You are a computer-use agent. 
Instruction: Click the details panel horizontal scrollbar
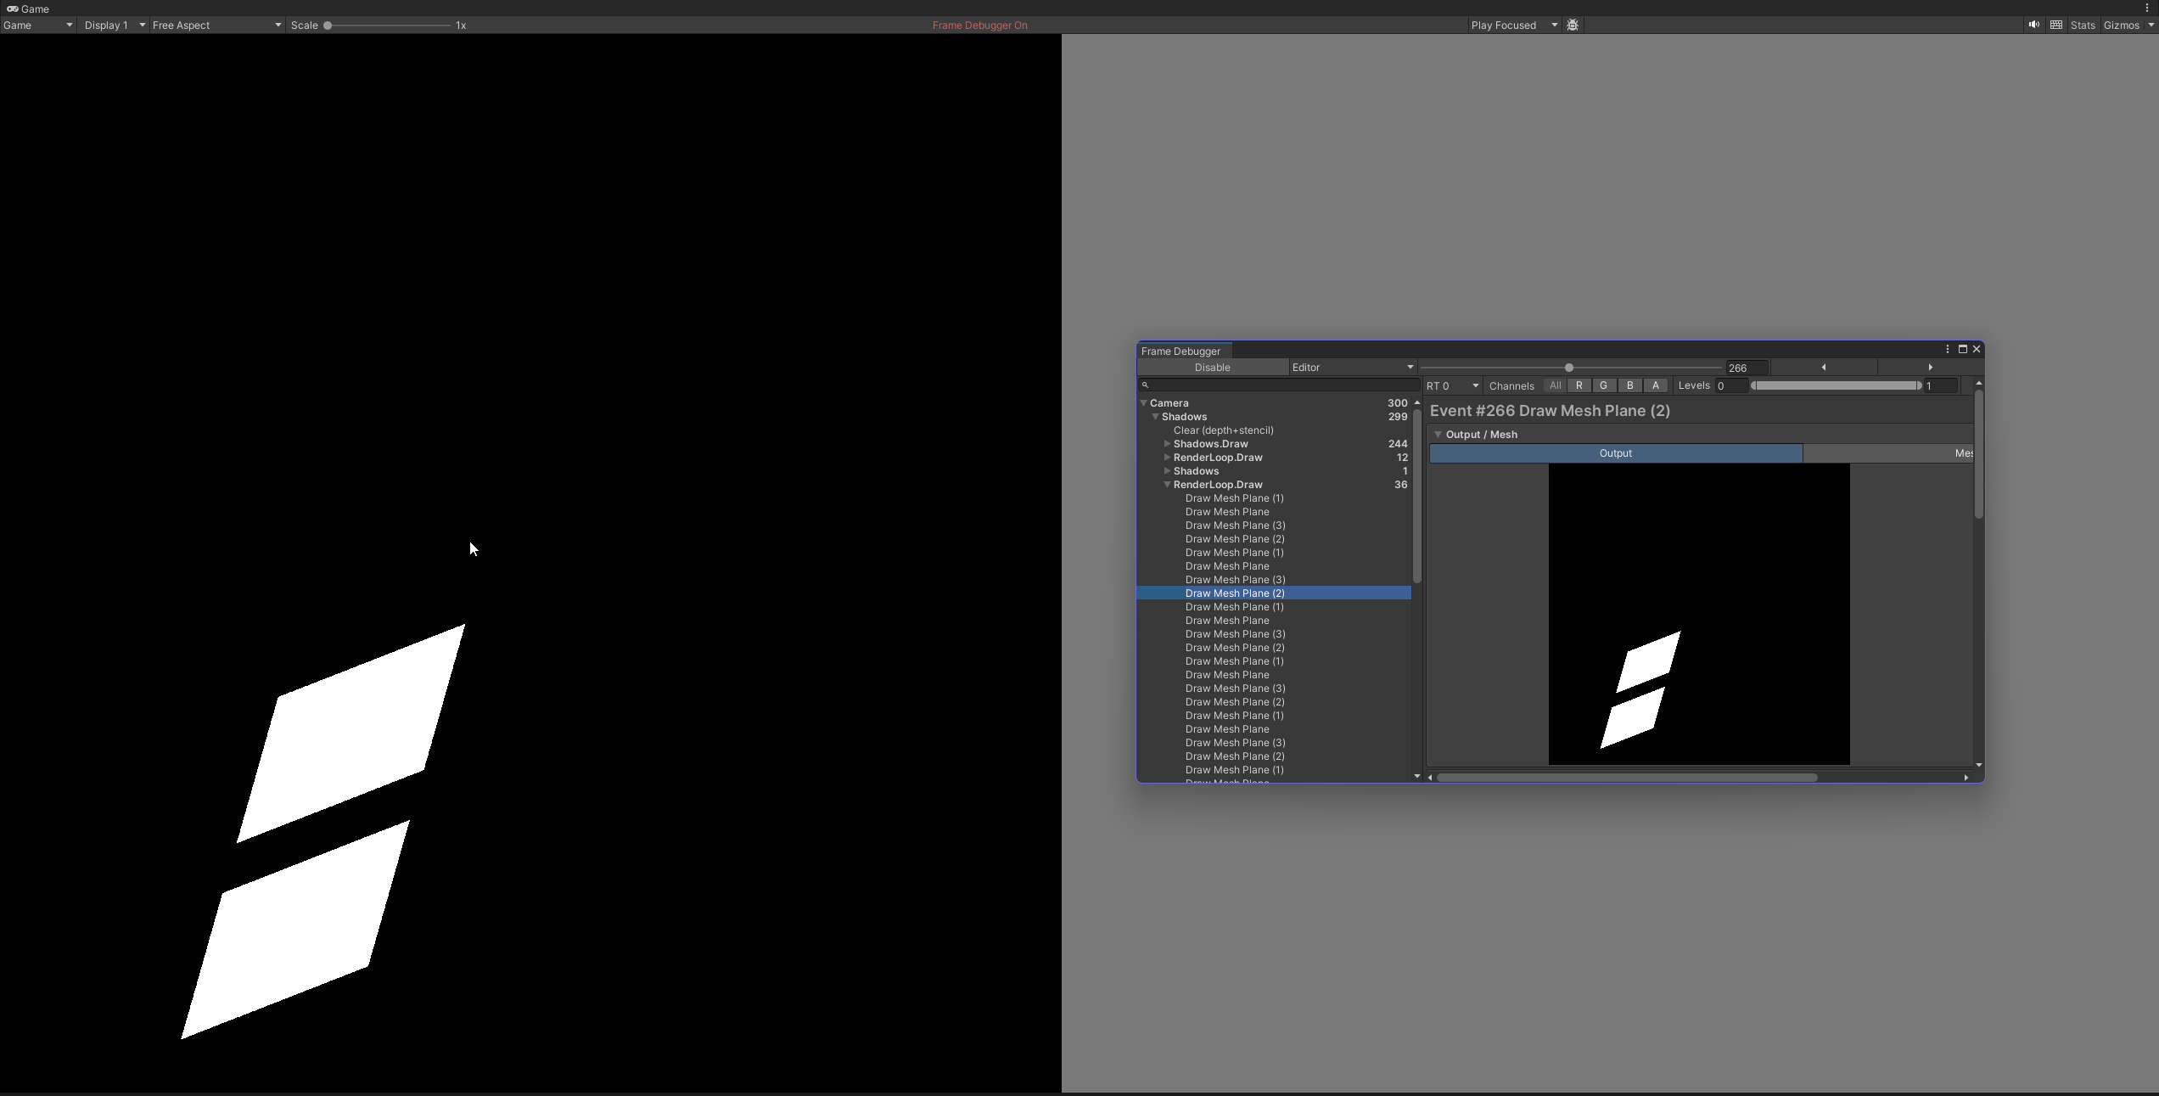(x=1627, y=778)
